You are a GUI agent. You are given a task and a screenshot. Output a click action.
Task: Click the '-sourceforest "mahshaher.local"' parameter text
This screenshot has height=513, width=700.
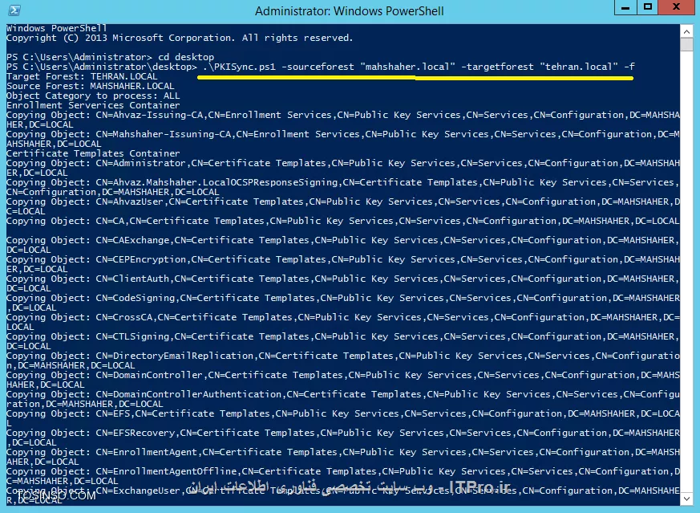(368, 67)
